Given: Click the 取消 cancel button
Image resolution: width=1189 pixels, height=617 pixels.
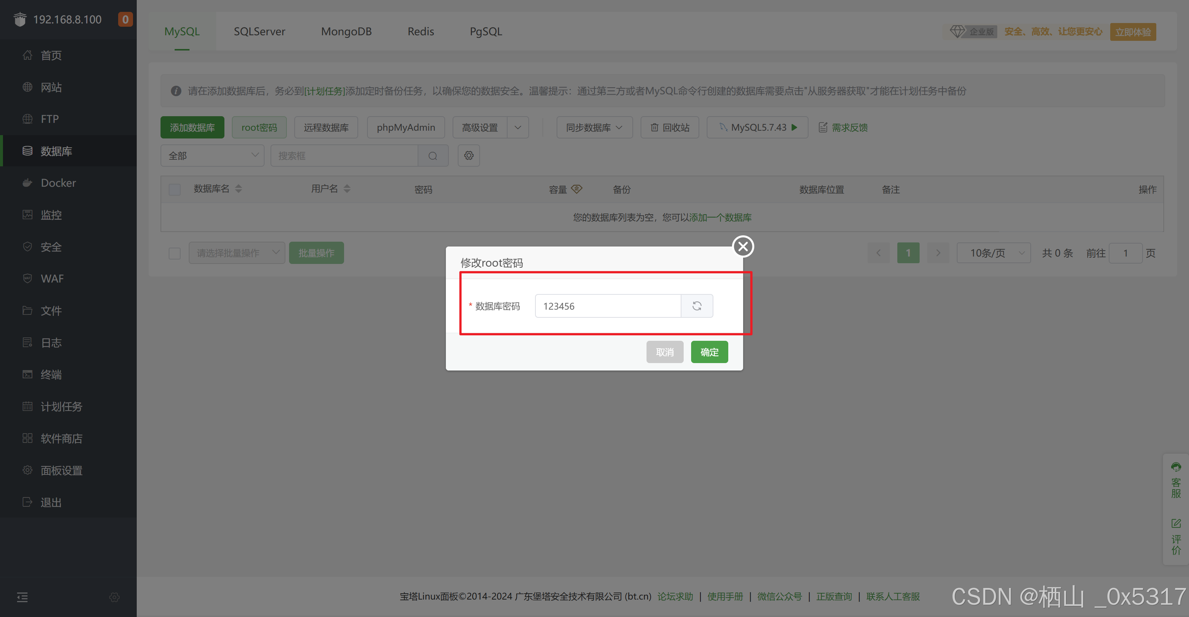Looking at the screenshot, I should (664, 352).
